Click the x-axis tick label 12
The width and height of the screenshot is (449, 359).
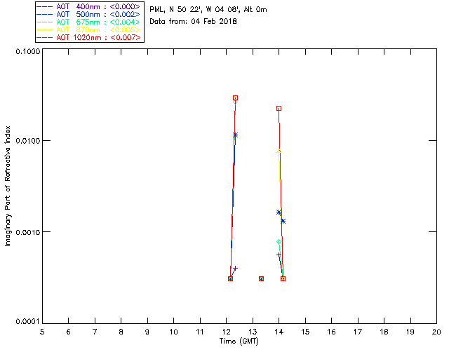[x=226, y=332]
